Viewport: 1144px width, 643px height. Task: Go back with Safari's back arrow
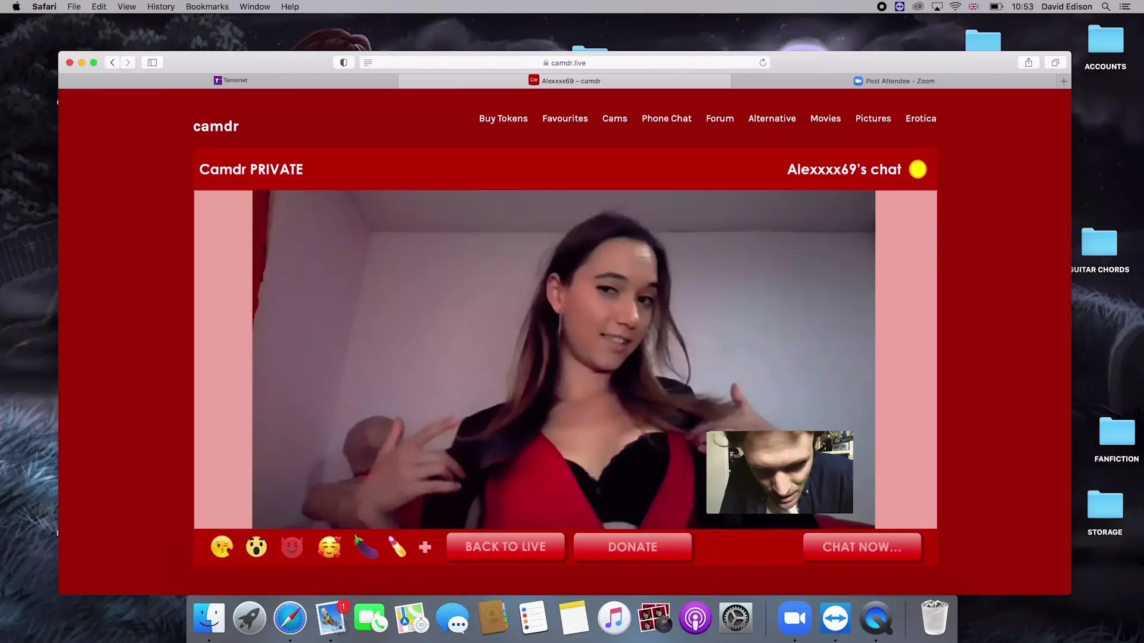112,62
